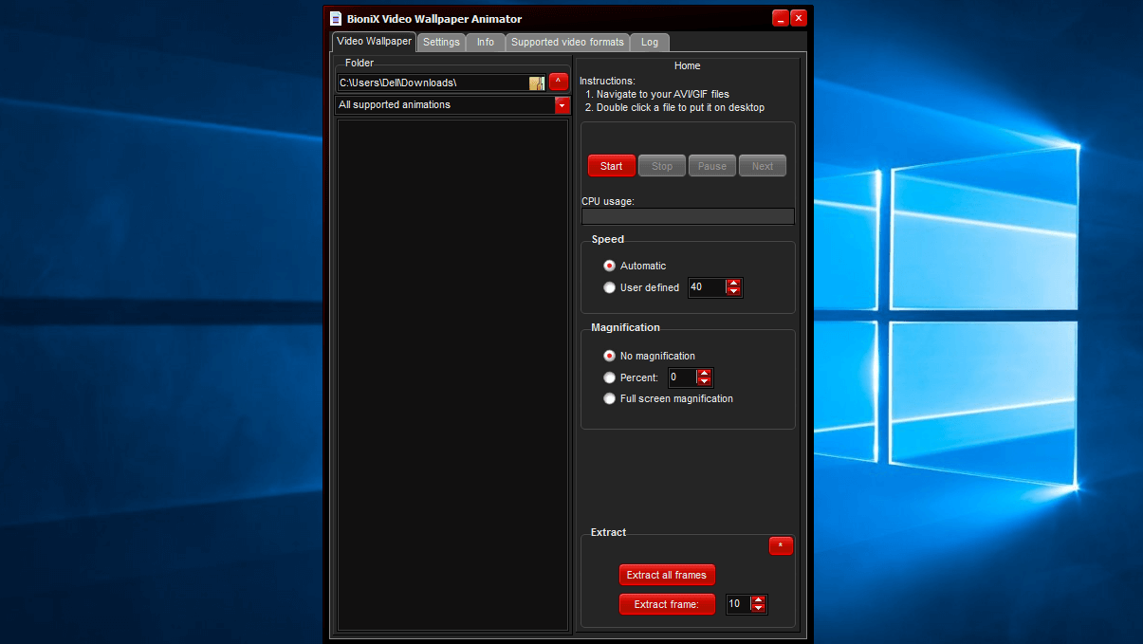Image resolution: width=1143 pixels, height=644 pixels.
Task: Switch to the Settings tab
Action: click(441, 43)
